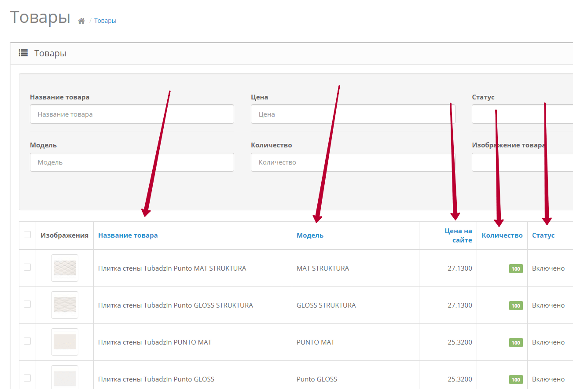Sort table by Модель column

310,235
